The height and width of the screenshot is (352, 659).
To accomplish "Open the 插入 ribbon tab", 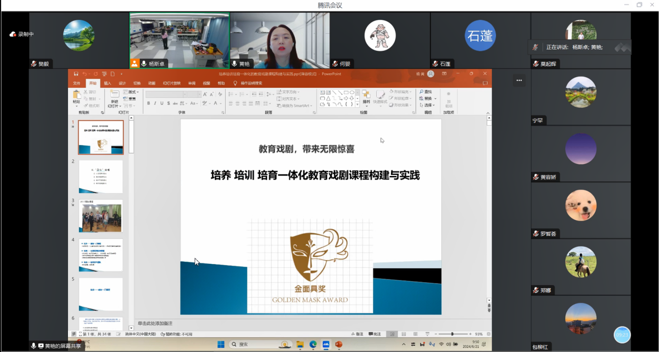I will coord(107,83).
